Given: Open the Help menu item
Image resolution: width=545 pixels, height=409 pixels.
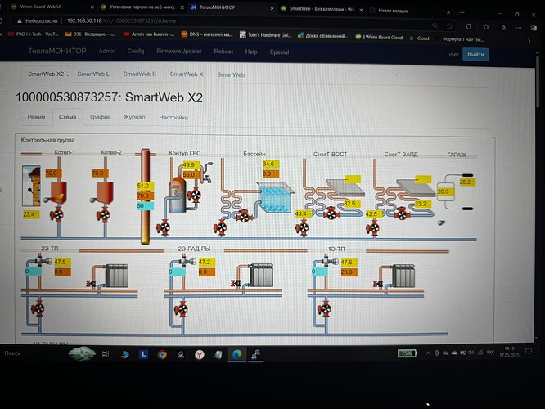Looking at the screenshot, I should pyautogui.click(x=251, y=52).
